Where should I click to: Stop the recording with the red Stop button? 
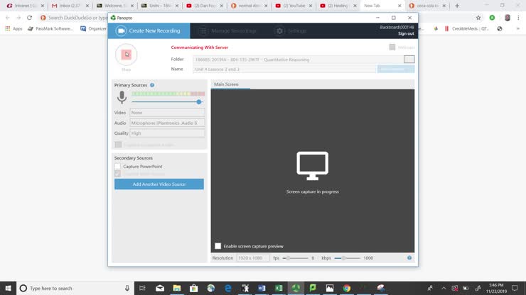(126, 55)
